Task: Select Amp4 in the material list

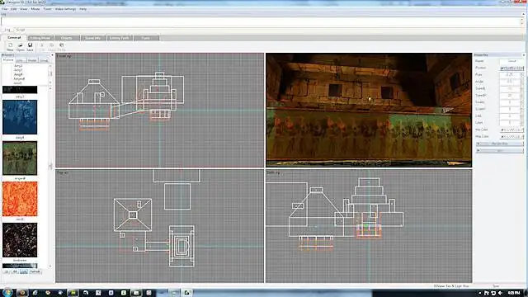Action: pos(18,74)
